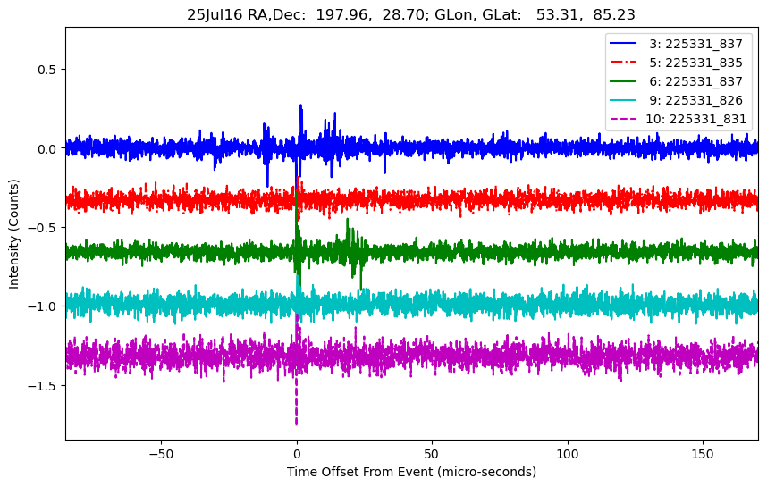767x487 pixels.
Task: Click the y-axis tick label '0.5'
Action: 47,70
